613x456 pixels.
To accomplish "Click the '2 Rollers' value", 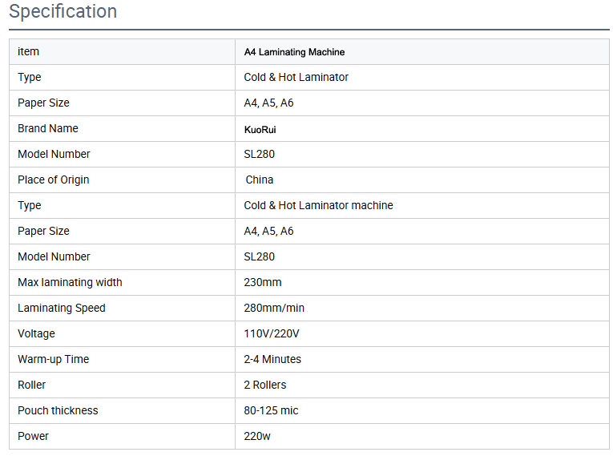I will (265, 385).
